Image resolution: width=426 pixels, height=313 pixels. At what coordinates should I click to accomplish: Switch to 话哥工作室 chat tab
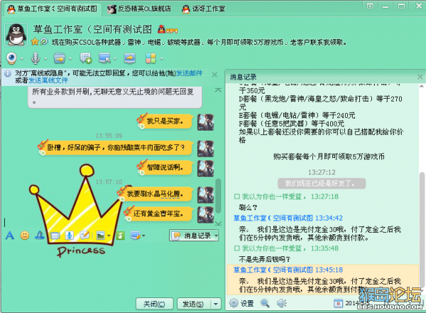point(204,9)
